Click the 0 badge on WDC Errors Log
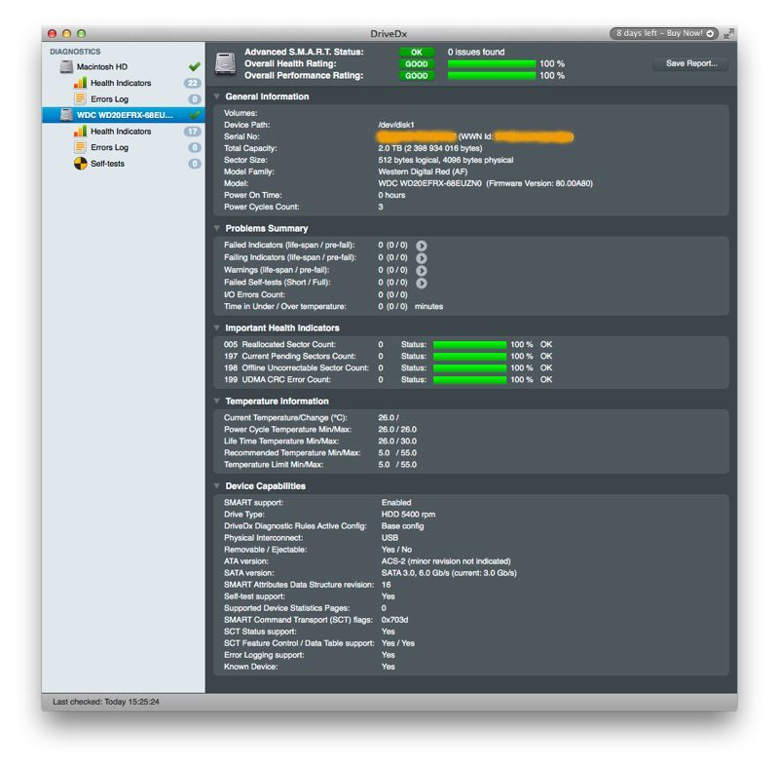The image size is (779, 769). click(195, 147)
